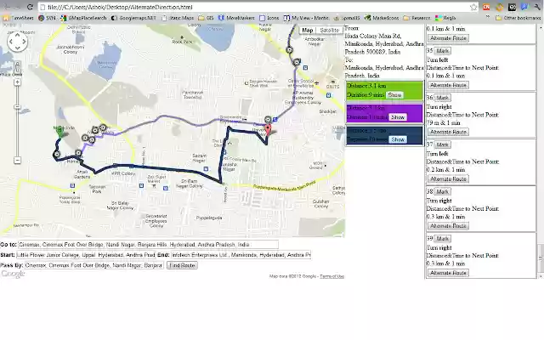
Task: Pick the Street View pegman icon
Action: coord(17,67)
